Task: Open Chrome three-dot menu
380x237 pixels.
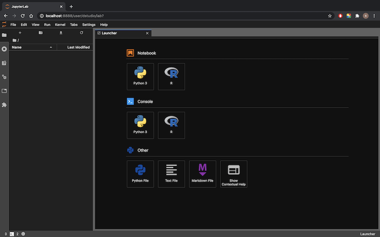Action: pos(374,16)
